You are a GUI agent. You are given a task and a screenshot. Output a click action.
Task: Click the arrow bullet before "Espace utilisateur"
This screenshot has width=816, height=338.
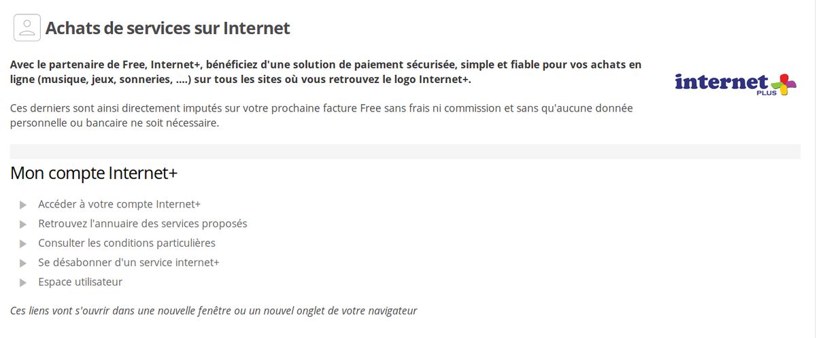[23, 282]
